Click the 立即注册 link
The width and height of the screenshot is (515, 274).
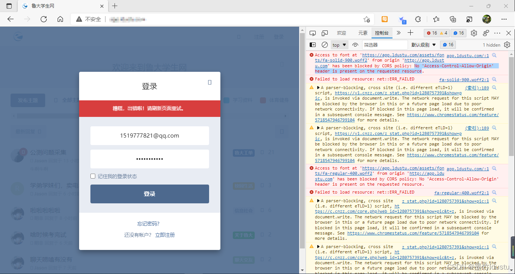pos(165,235)
